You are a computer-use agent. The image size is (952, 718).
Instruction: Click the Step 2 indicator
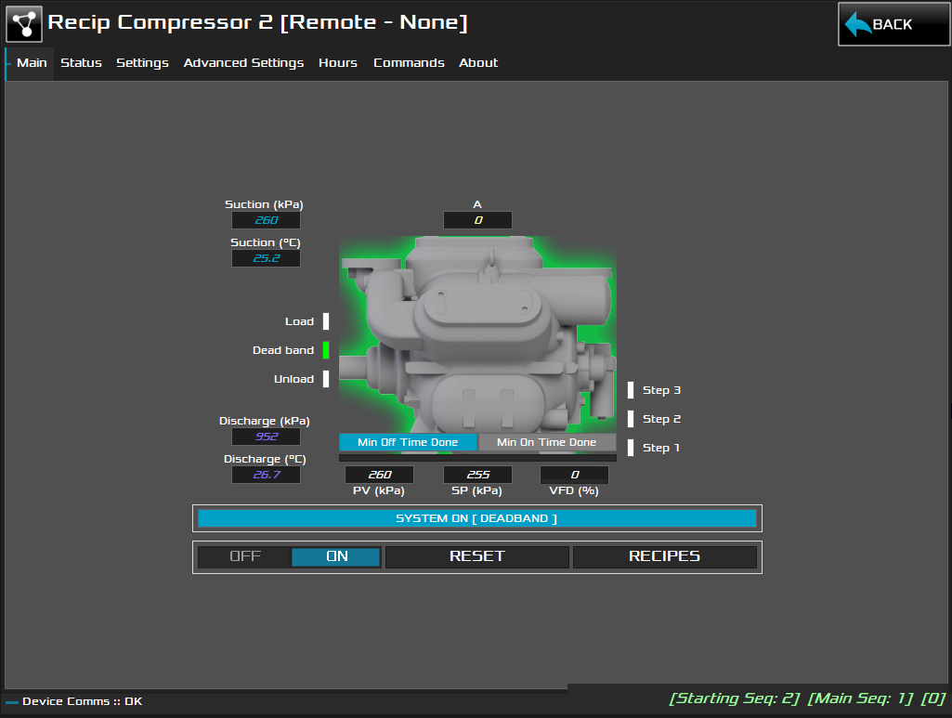pyautogui.click(x=631, y=419)
